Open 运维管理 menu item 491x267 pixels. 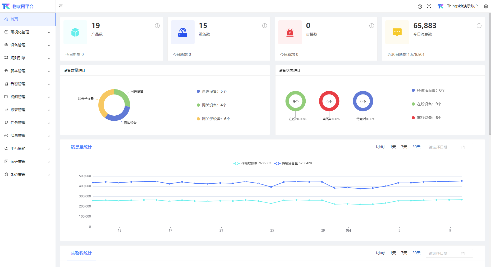pyautogui.click(x=27, y=162)
